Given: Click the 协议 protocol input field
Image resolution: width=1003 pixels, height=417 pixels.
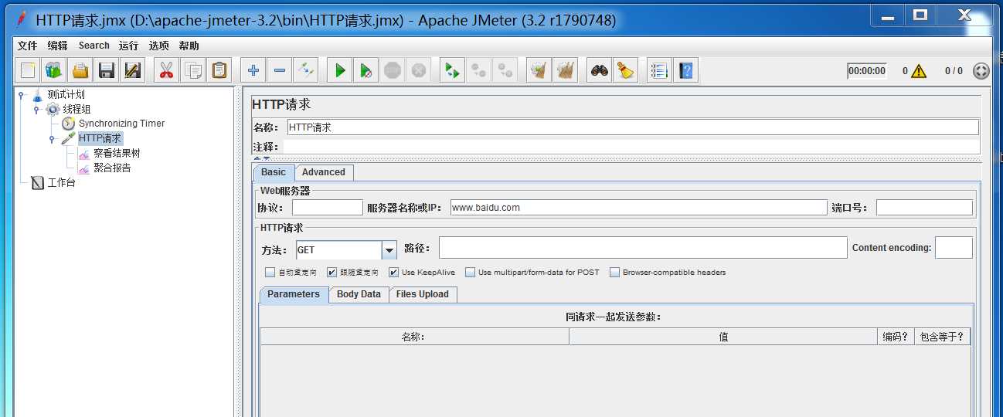Looking at the screenshot, I should (x=328, y=207).
